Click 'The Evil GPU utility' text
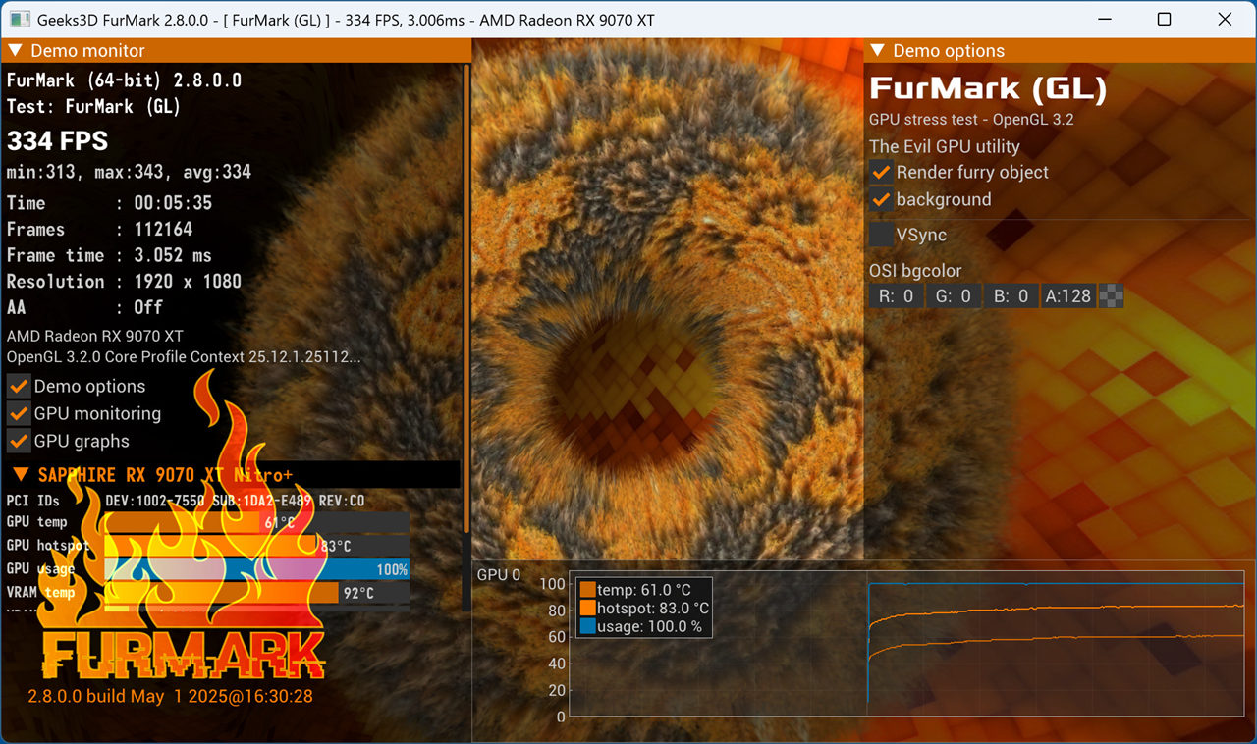The image size is (1257, 744). (x=945, y=146)
